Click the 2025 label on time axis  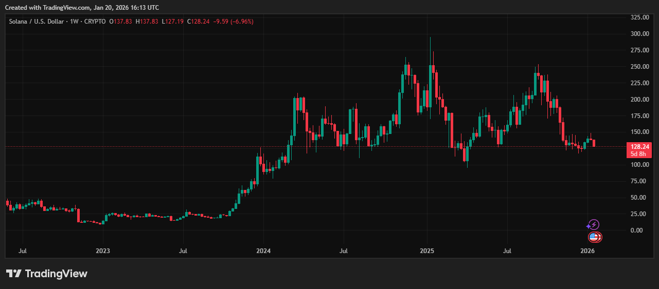[426, 252]
